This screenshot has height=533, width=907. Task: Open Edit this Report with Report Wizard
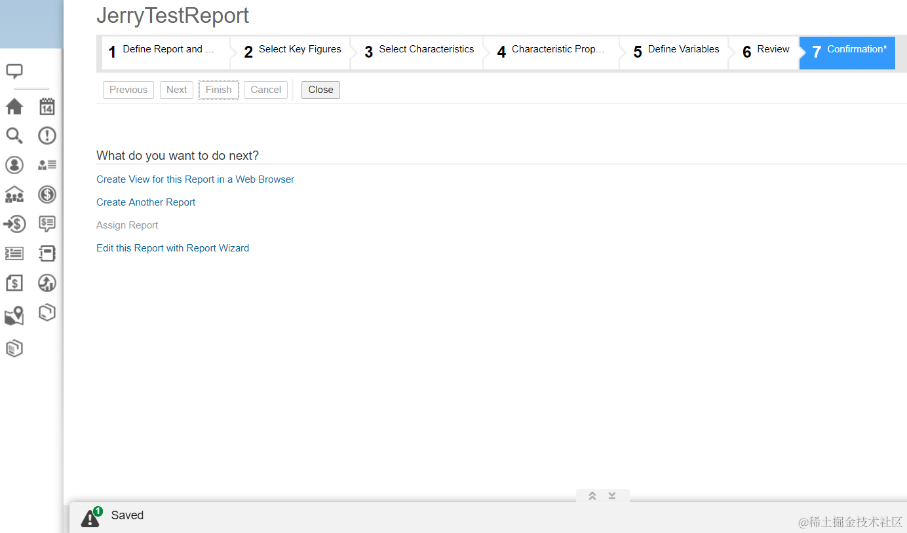[172, 248]
